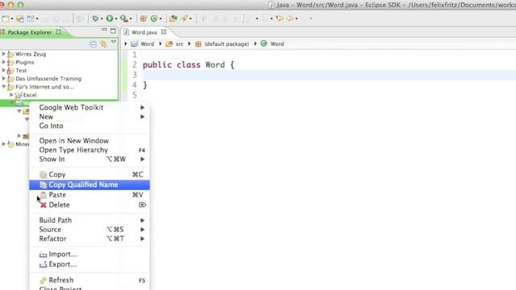Viewport: 516px width, 290px height.
Task: Place cursor on empty line 3 in editor
Action: [329, 75]
